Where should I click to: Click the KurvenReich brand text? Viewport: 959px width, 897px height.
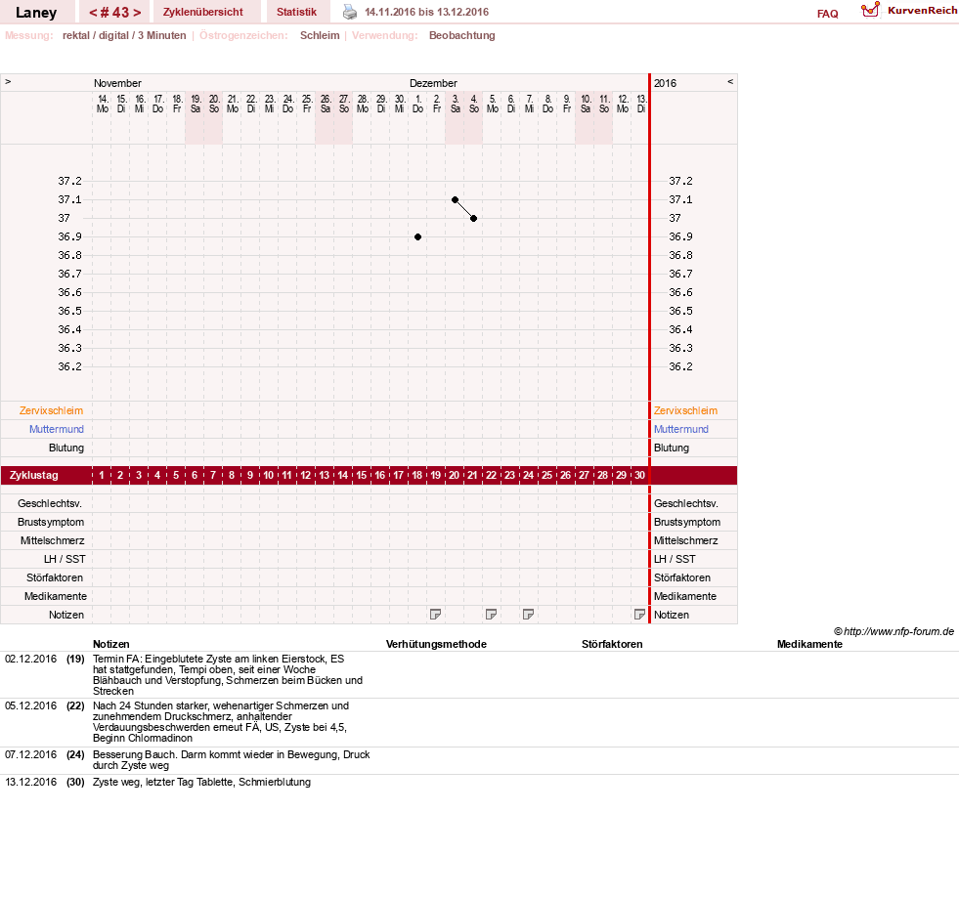(x=922, y=11)
